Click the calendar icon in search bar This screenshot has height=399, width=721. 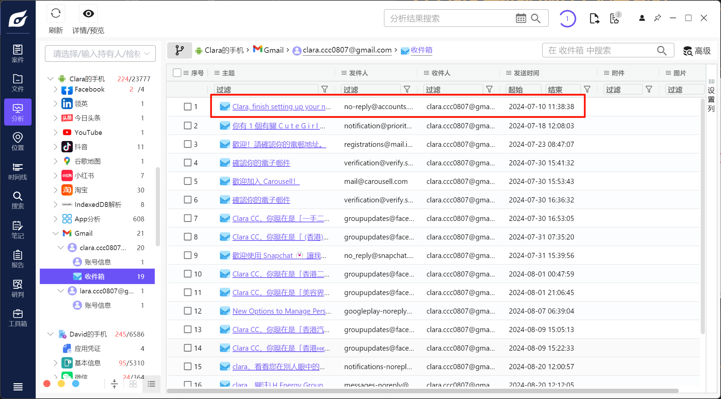click(521, 18)
